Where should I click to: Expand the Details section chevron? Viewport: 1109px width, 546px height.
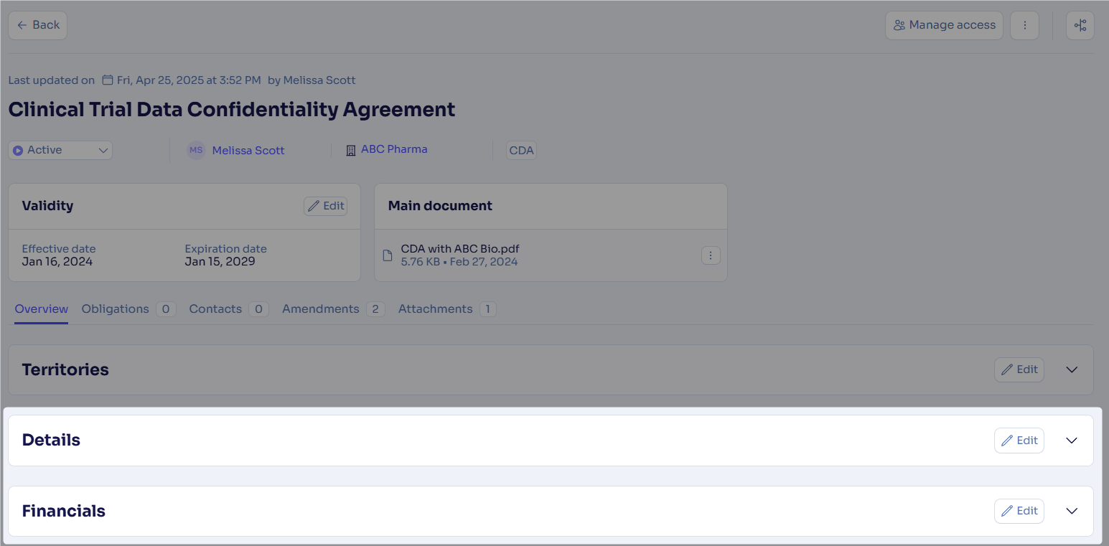click(1072, 441)
